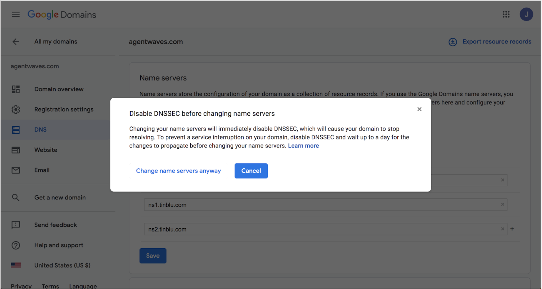The width and height of the screenshot is (542, 289).
Task: Close the DNSSEC dialog with X
Action: (x=419, y=109)
